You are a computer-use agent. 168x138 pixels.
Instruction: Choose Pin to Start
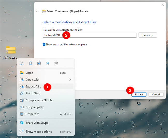point(46,93)
